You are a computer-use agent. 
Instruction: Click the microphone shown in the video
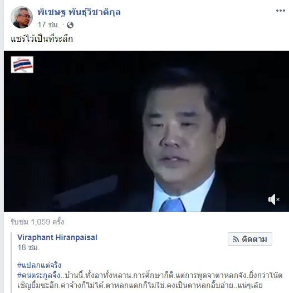click(85, 191)
